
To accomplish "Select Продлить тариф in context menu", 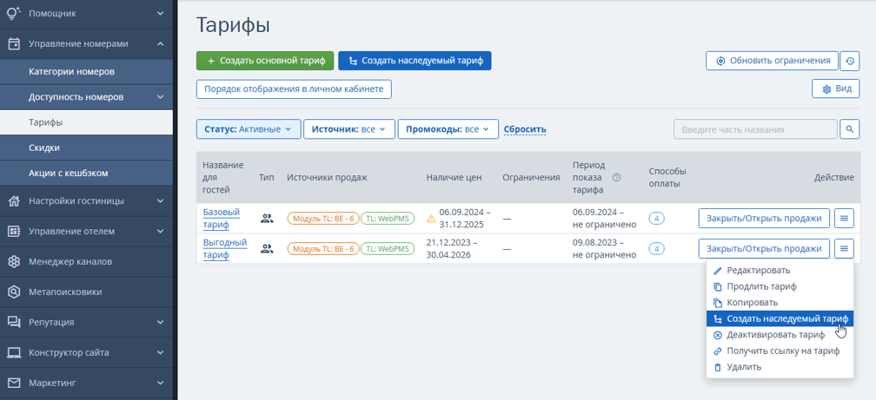I will tap(780, 286).
